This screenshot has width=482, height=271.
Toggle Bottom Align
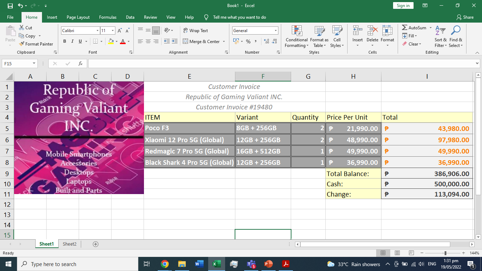coord(156,30)
